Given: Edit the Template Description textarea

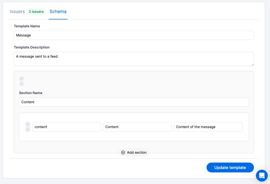Looking at the screenshot, I should click(134, 59).
